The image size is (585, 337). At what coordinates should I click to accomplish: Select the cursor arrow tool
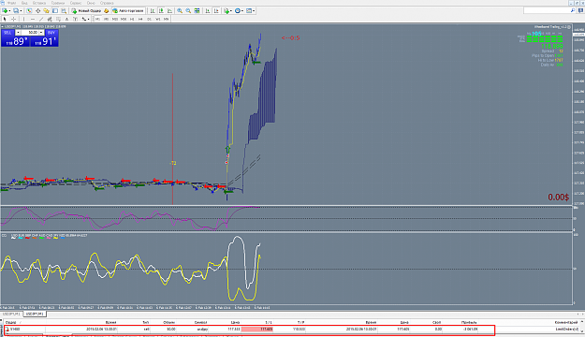pos(5,19)
